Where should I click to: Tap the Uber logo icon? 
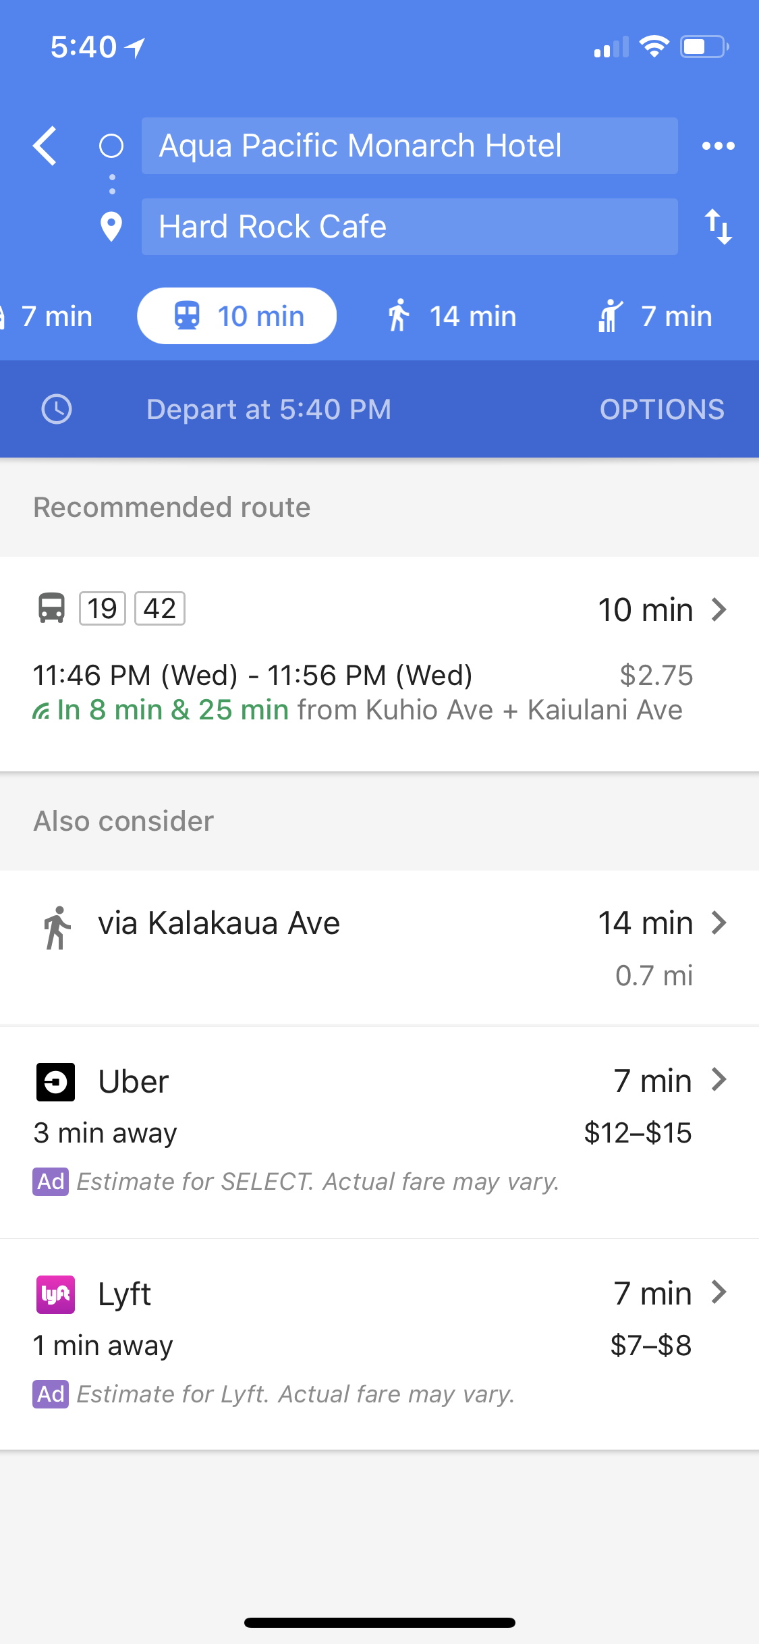(x=55, y=1082)
